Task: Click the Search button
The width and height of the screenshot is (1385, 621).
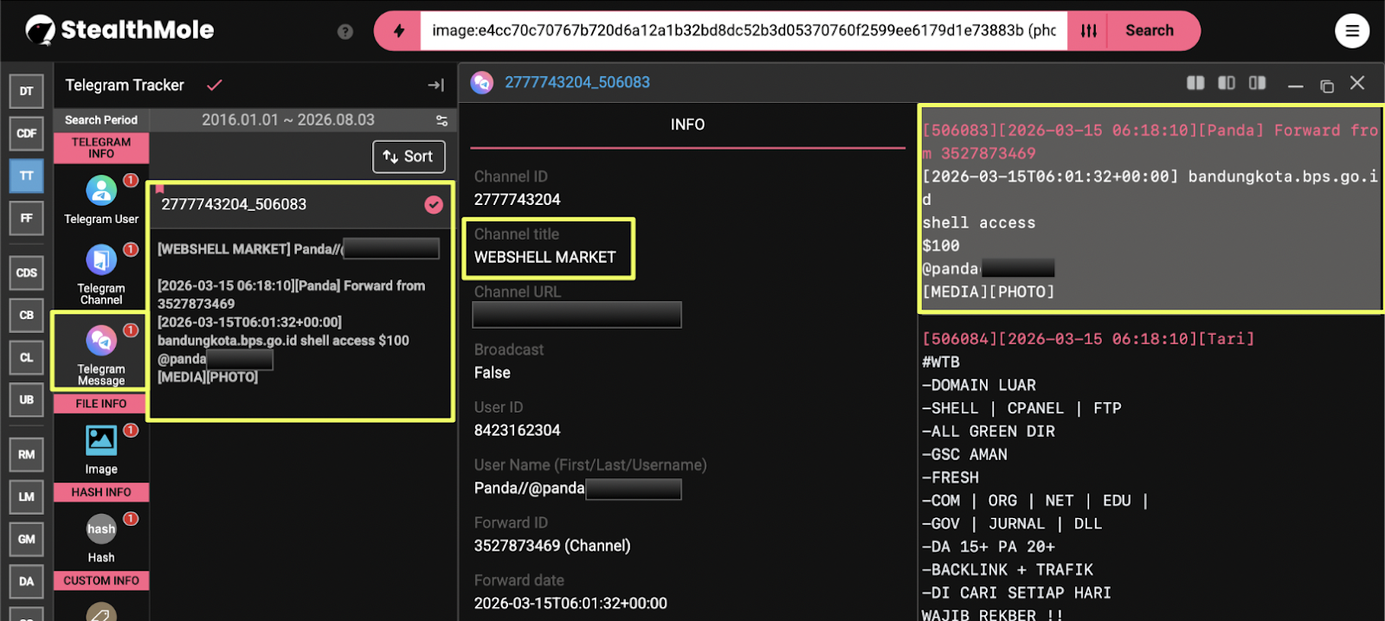Action: coord(1150,31)
